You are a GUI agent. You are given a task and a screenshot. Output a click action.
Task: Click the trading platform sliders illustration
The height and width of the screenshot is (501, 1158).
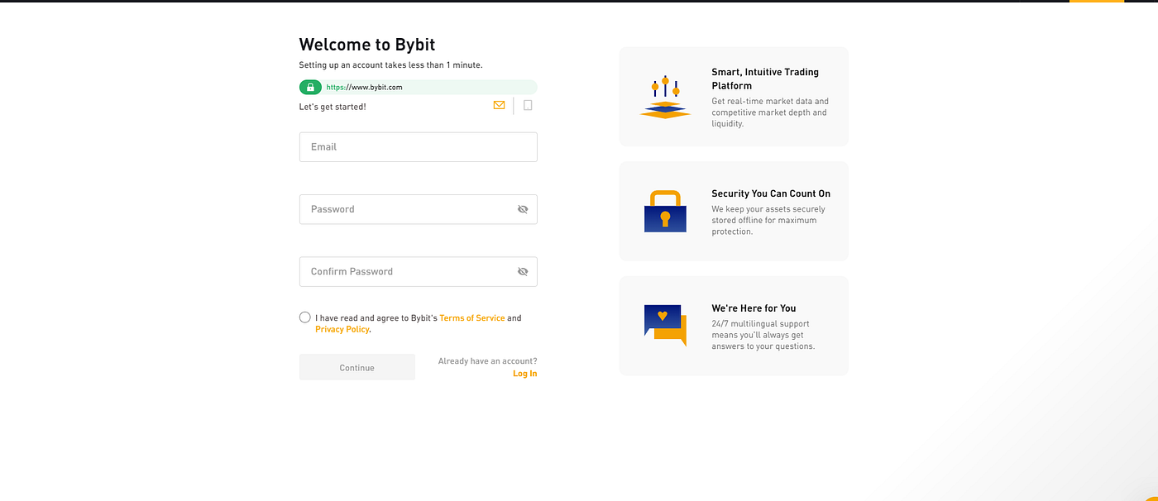665,97
